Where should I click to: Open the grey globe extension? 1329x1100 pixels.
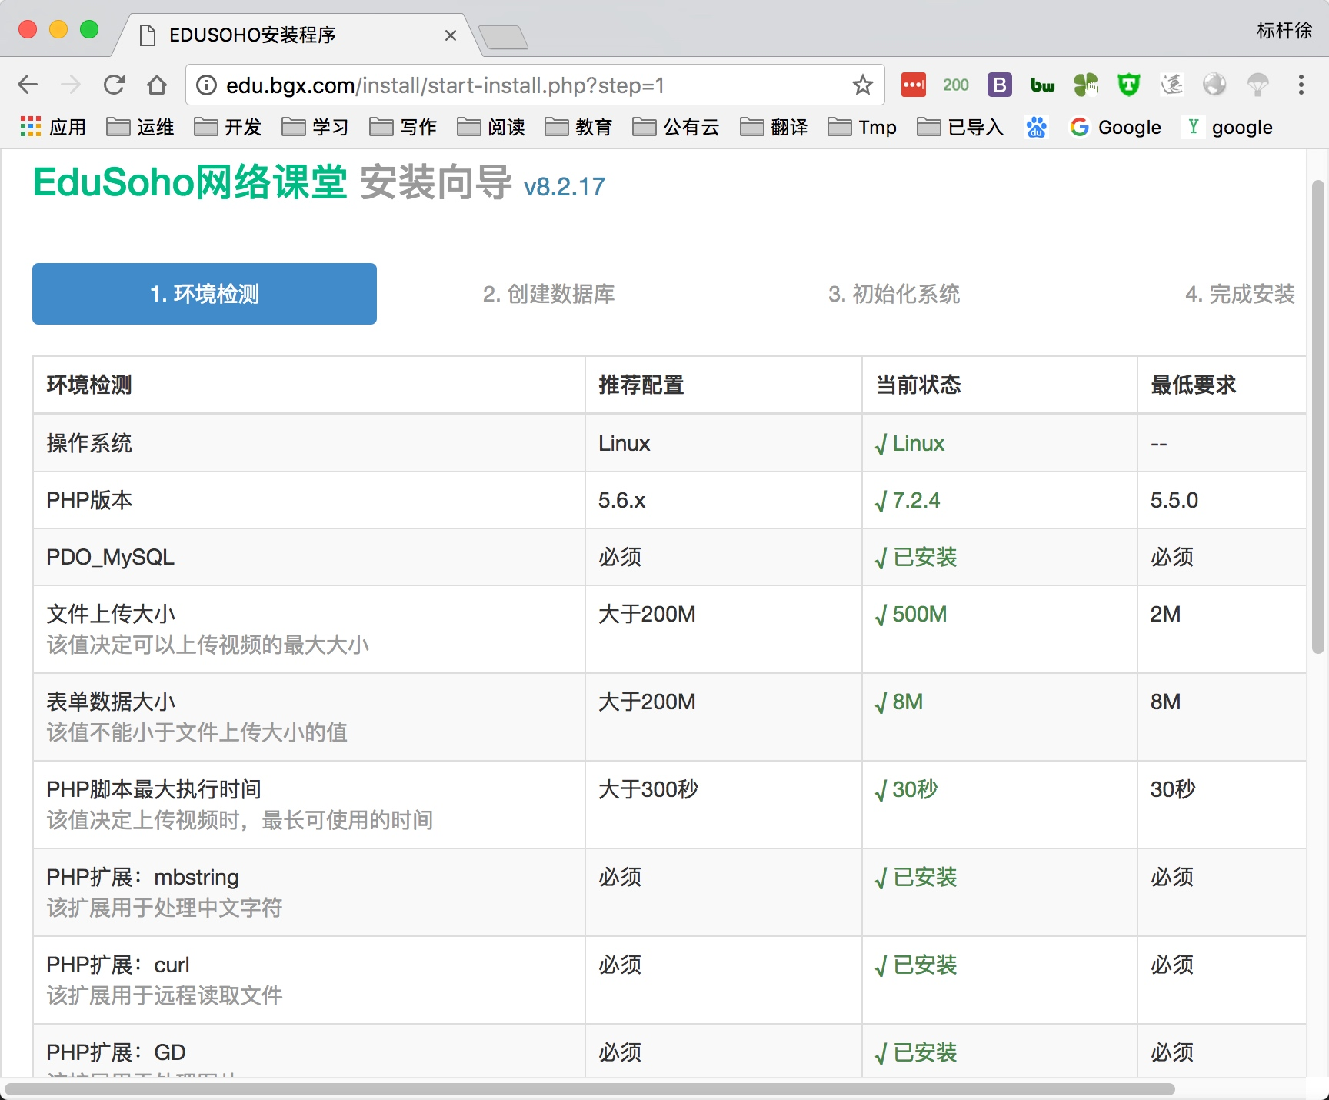pyautogui.click(x=1214, y=85)
